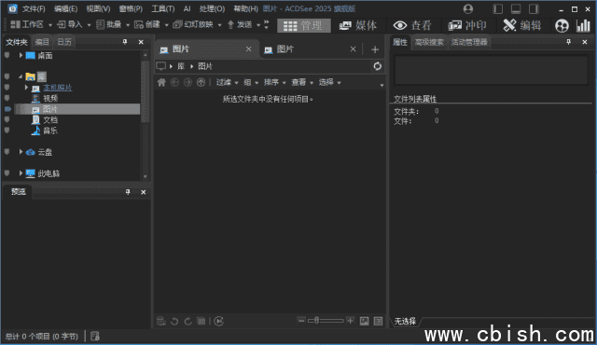This screenshot has height=345, width=597.
Task: Open the 365 people-circle mode icon
Action: pyautogui.click(x=562, y=26)
